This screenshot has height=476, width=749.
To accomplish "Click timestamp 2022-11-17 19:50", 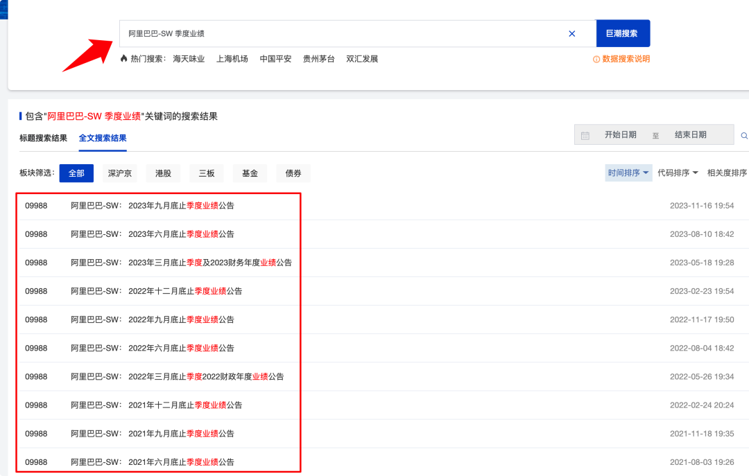I will tap(702, 319).
